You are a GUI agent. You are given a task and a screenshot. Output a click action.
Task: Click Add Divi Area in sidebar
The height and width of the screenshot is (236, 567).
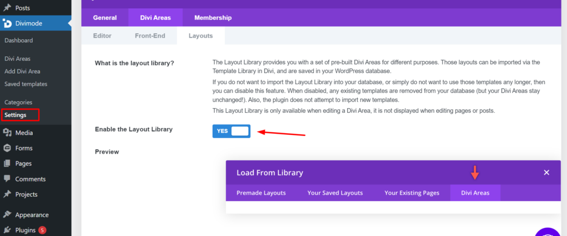22,71
